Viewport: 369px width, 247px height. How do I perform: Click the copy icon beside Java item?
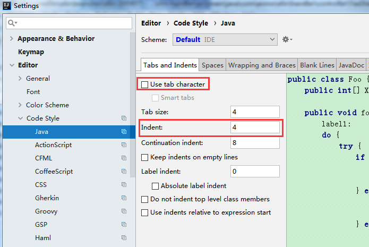click(x=124, y=132)
